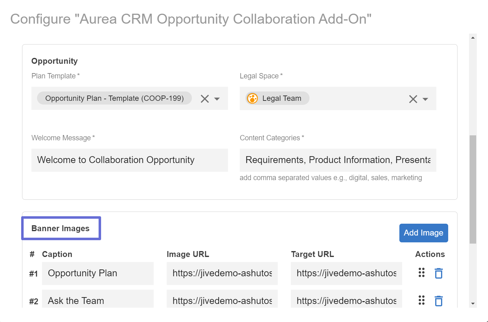Click the Add Image button

[424, 233]
